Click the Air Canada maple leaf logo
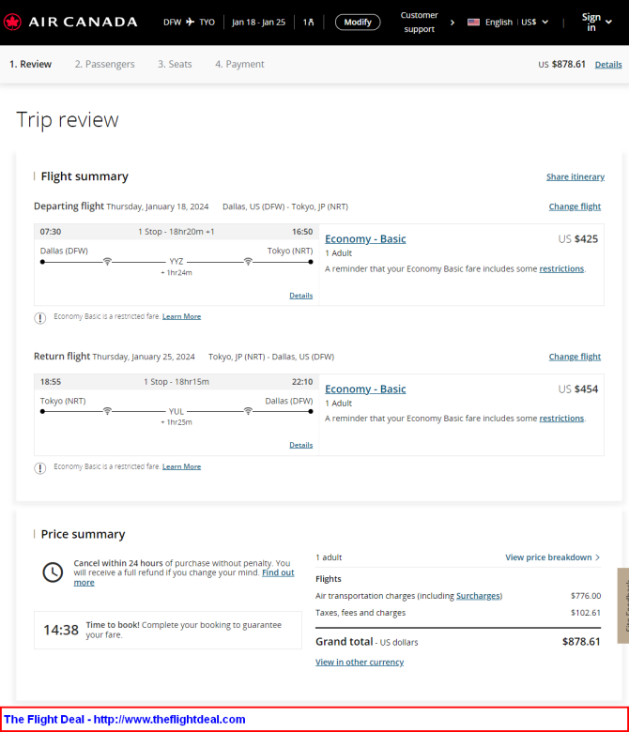 12,22
